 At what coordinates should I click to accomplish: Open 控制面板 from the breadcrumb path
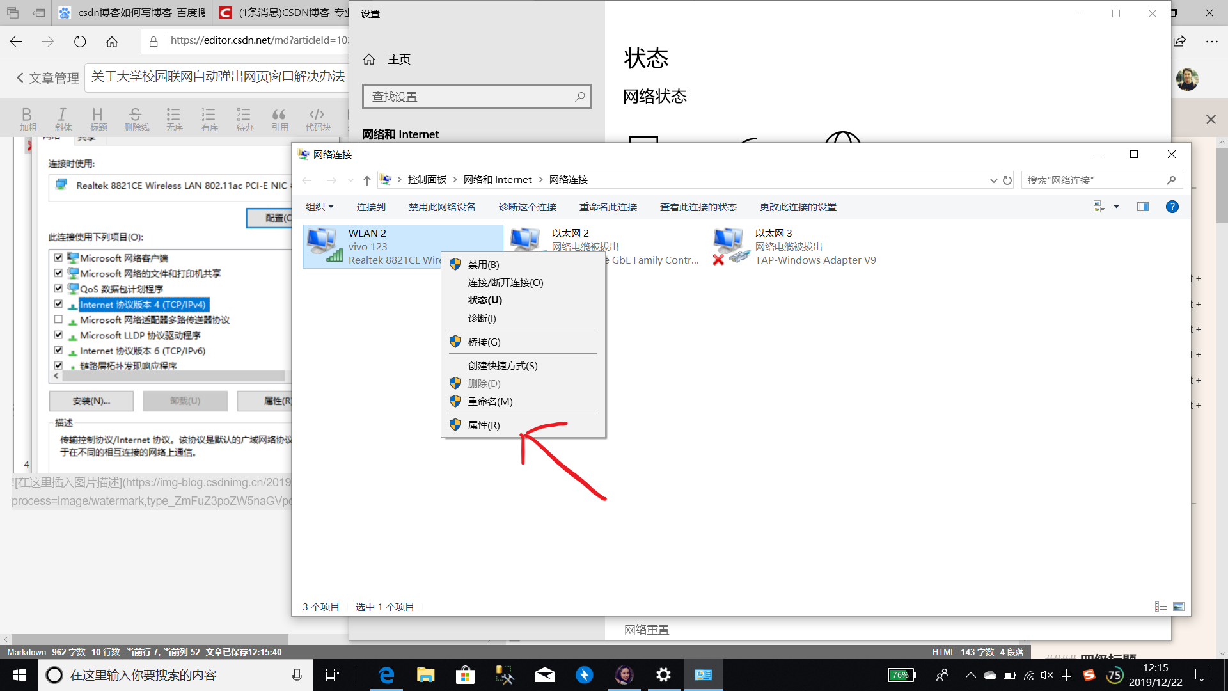(x=427, y=180)
